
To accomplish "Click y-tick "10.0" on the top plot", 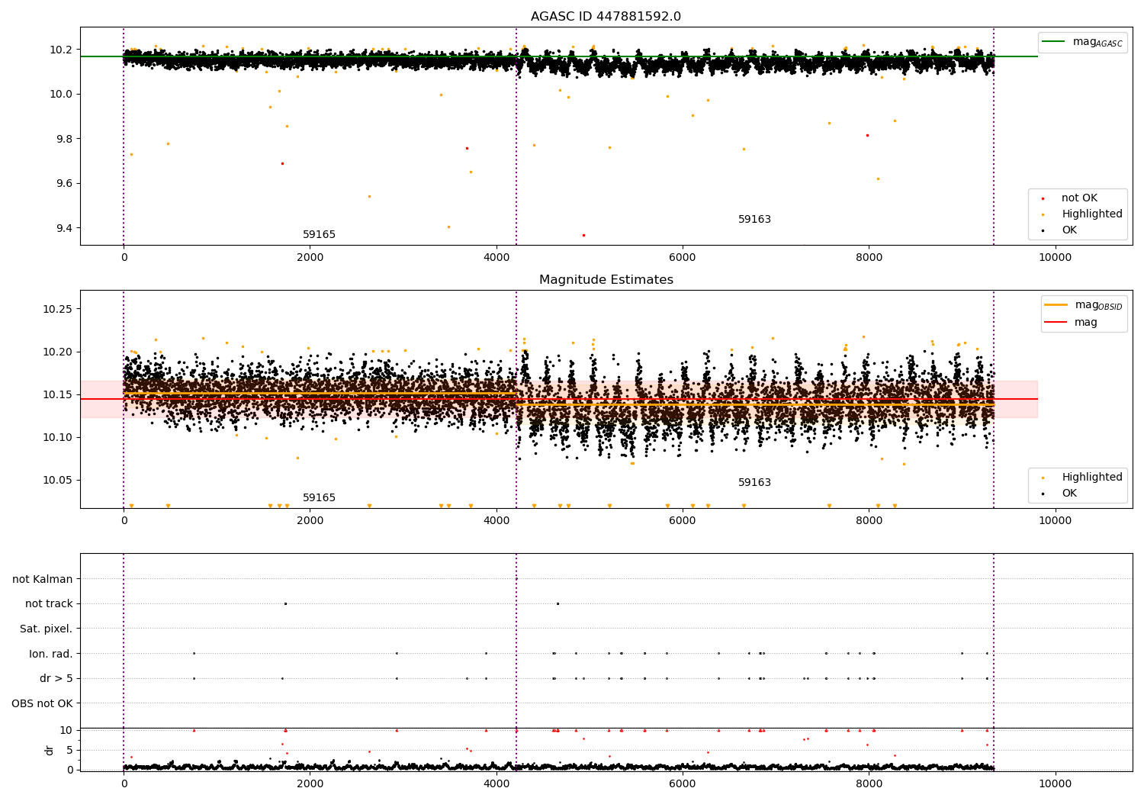I will pos(61,95).
